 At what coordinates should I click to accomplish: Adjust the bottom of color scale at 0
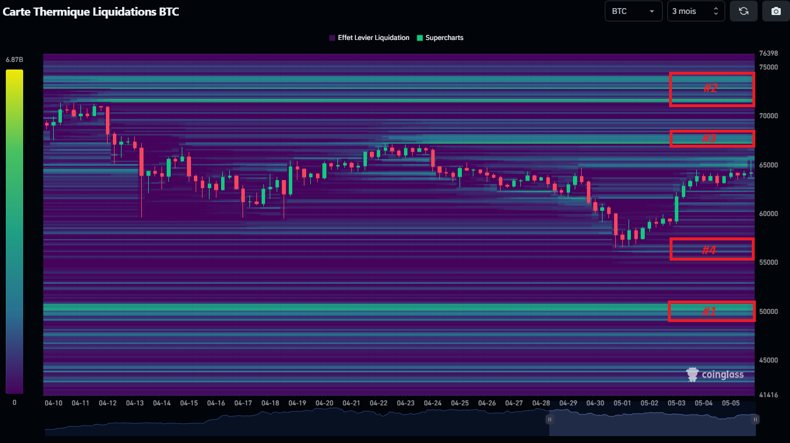(14, 392)
